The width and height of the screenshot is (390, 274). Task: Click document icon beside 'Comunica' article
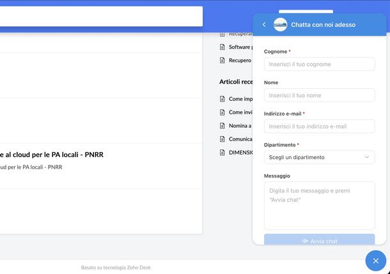[222, 139]
